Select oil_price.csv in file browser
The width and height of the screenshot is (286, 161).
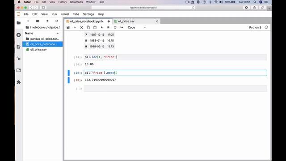click(x=42, y=50)
